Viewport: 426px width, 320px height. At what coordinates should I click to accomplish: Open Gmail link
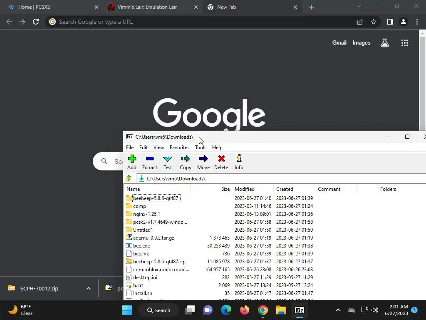(x=339, y=43)
